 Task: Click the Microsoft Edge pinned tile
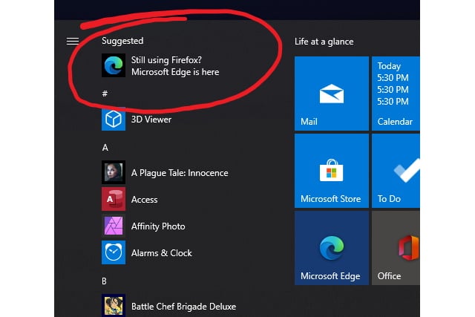tap(331, 248)
